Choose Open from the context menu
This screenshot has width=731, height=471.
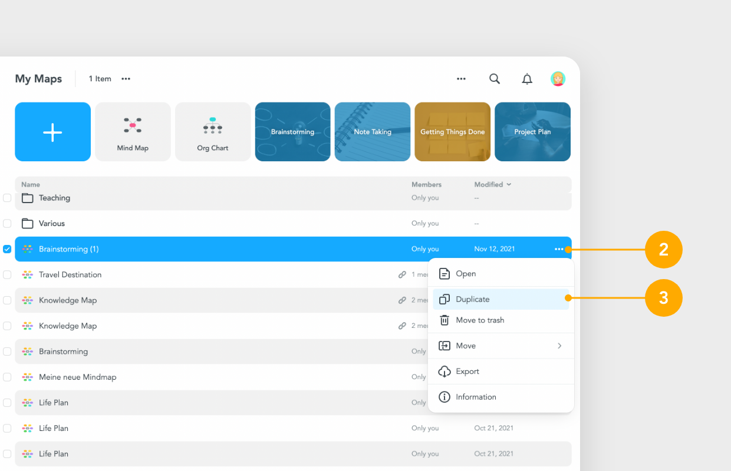point(501,274)
